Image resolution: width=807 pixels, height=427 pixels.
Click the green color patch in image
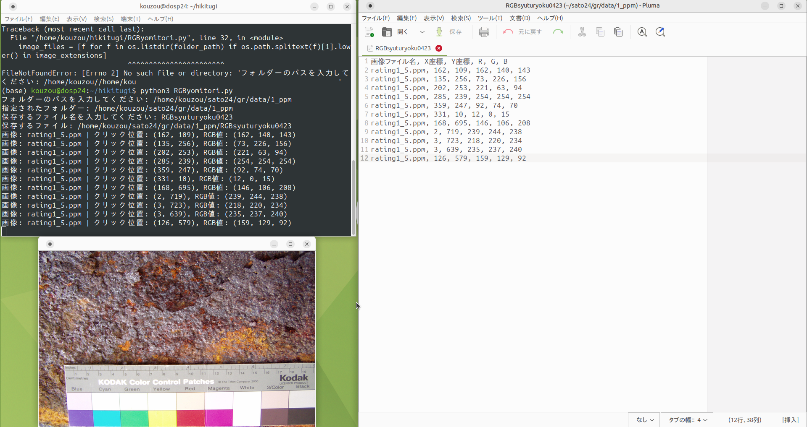(134, 418)
